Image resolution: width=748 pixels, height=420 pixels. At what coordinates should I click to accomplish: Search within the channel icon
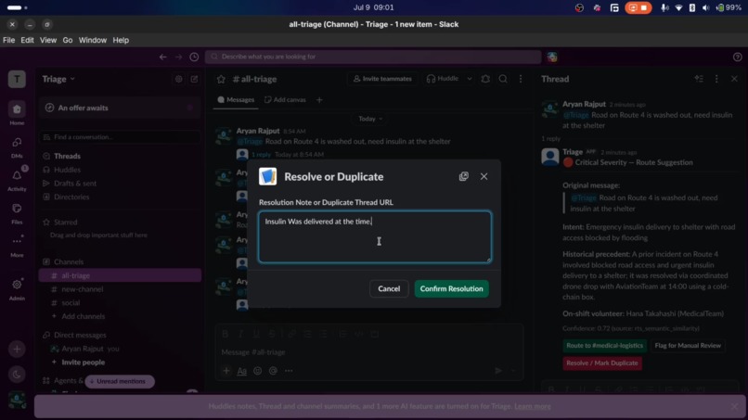click(503, 79)
